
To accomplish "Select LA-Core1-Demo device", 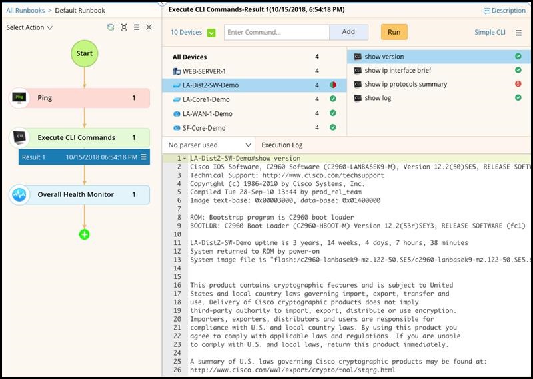I will point(255,99).
